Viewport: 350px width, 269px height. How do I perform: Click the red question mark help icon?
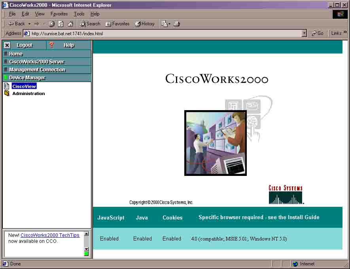pos(51,45)
